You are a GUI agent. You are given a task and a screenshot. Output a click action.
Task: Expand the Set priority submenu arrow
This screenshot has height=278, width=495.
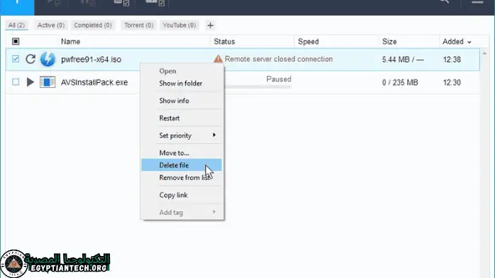[214, 135]
